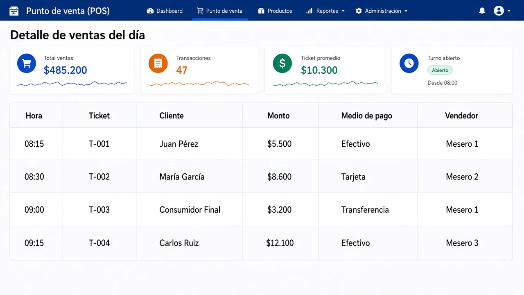Click the $3.200 amount
This screenshot has width=524, height=295.
click(279, 210)
